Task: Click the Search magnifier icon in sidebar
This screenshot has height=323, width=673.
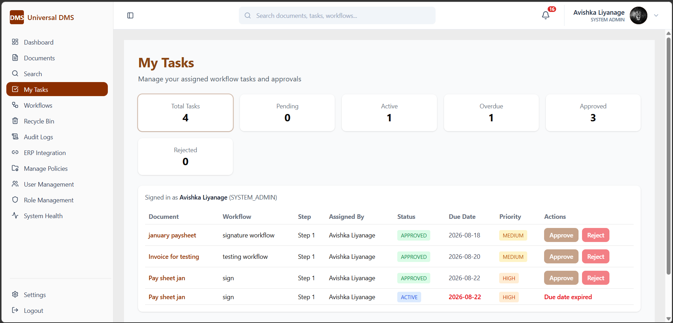Action: click(15, 73)
